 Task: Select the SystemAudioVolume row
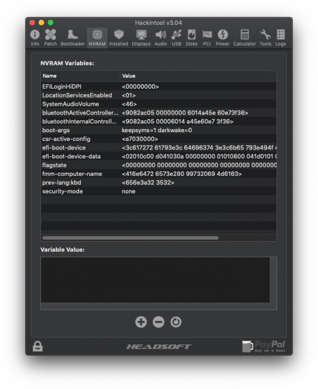tap(159, 104)
